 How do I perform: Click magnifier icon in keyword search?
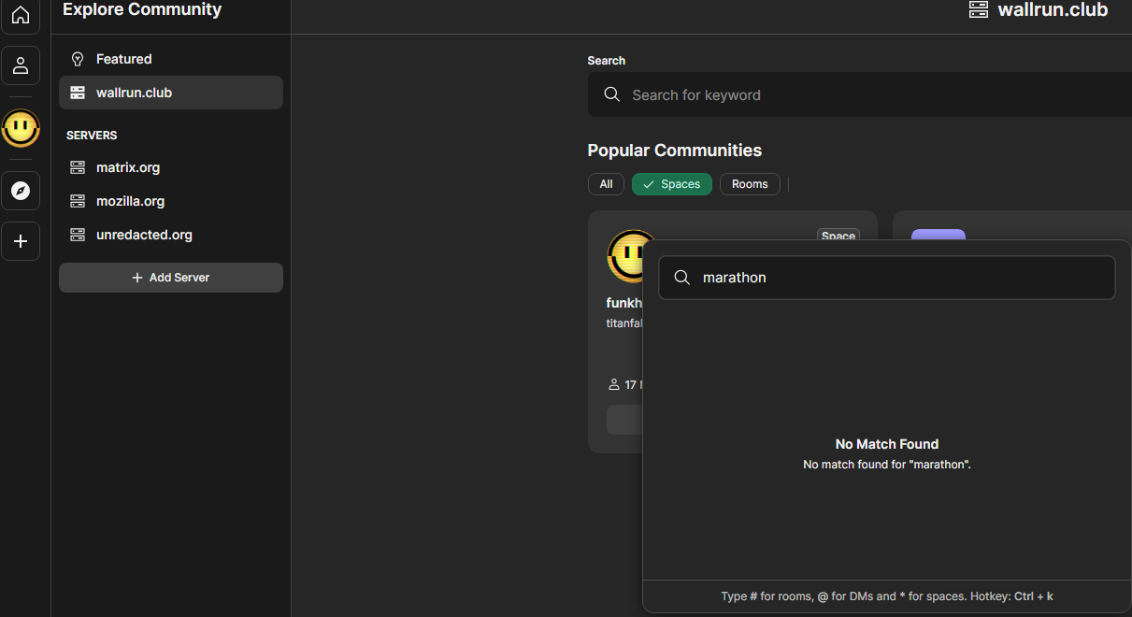(612, 94)
